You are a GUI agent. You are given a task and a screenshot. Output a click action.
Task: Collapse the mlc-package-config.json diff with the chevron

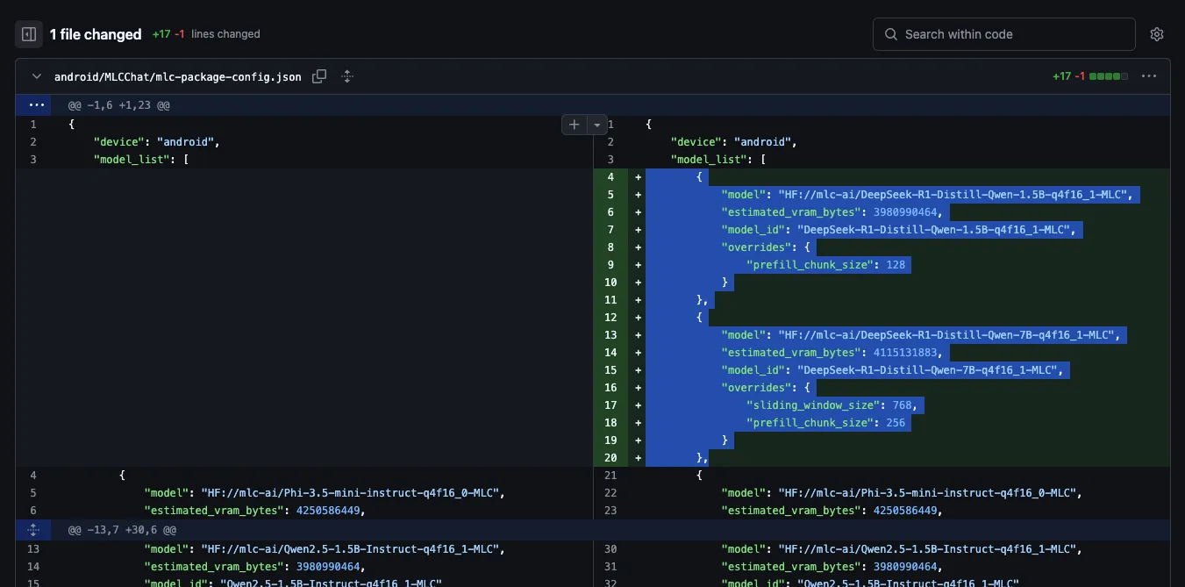click(37, 76)
